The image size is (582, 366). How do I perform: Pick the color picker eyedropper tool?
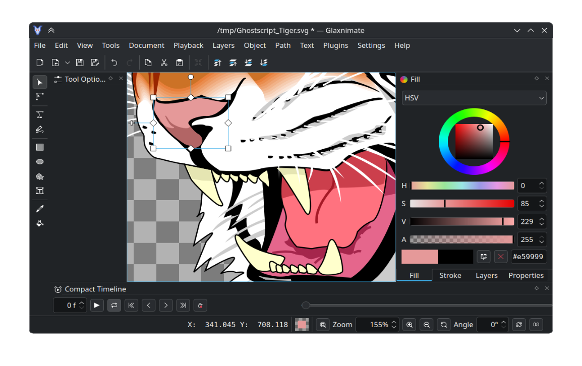40,208
